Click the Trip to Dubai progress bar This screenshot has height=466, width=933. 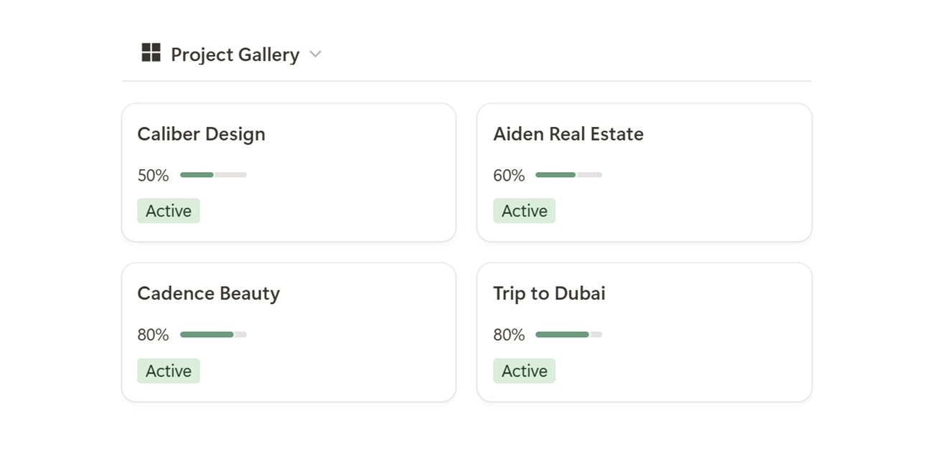click(x=568, y=335)
